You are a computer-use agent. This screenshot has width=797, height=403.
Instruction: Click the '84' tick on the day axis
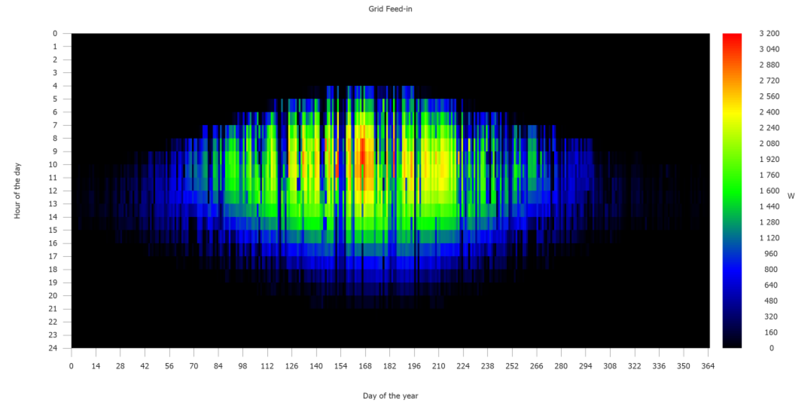[x=218, y=366]
